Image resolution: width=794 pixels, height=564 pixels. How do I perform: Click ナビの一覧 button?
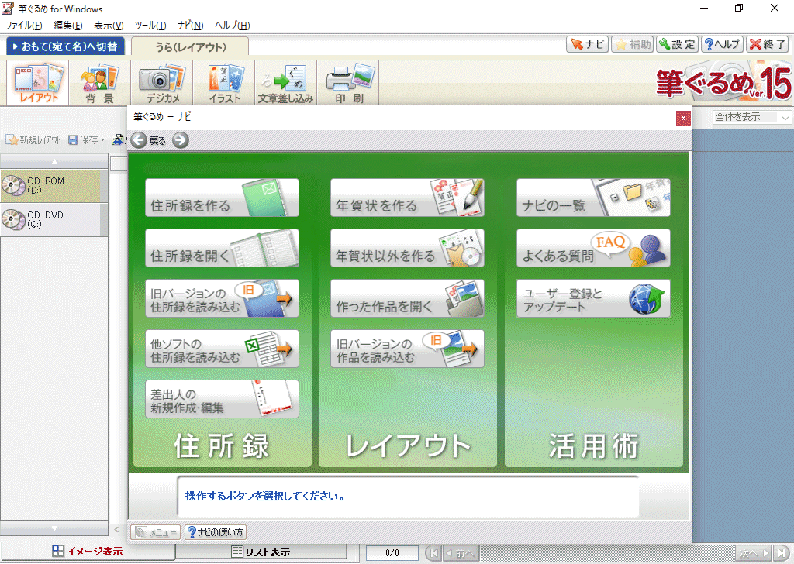[593, 198]
